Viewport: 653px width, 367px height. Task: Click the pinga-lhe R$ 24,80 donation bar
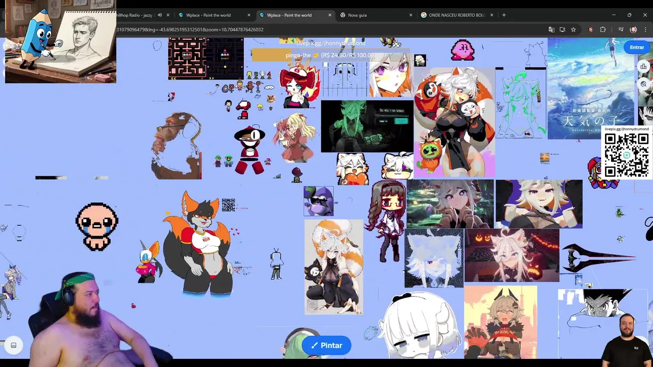(330, 55)
